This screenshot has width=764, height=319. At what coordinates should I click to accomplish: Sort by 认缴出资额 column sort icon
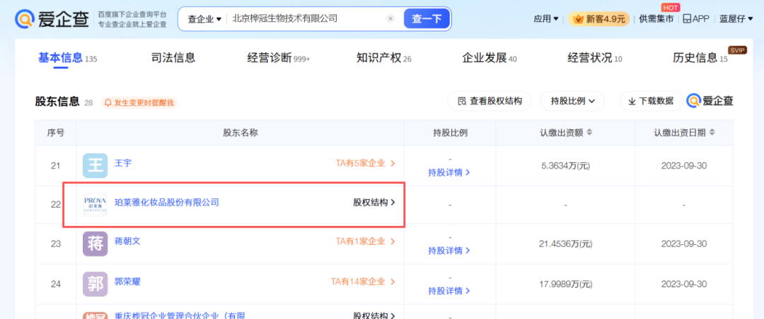point(589,133)
